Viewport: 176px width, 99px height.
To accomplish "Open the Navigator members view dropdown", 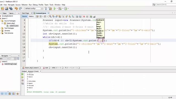I will click(8, 59).
